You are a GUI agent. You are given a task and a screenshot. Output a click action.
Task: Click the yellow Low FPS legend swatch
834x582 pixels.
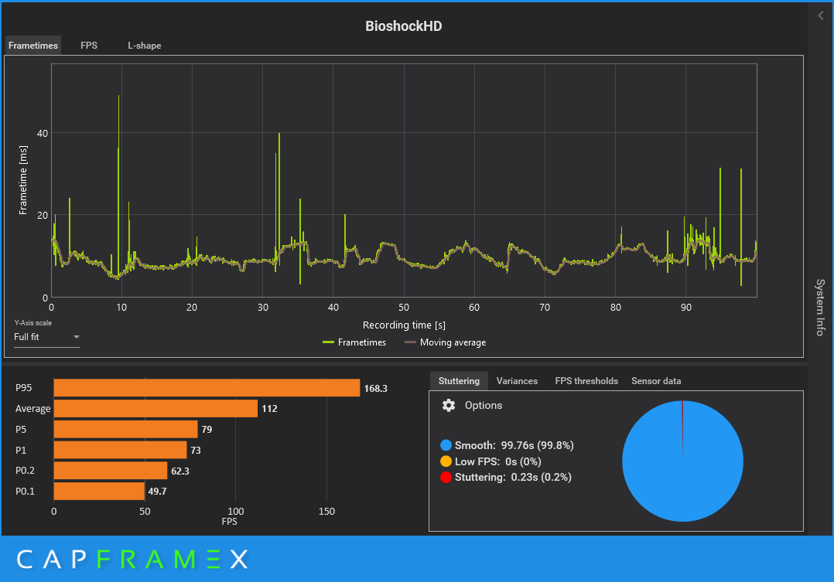coord(446,461)
